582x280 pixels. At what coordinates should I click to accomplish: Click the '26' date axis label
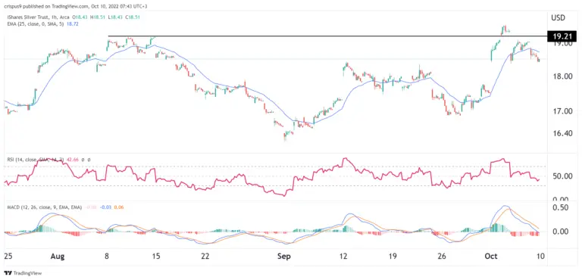click(441, 256)
